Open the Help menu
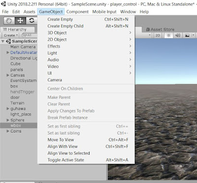The image size is (197, 183). [144, 12]
